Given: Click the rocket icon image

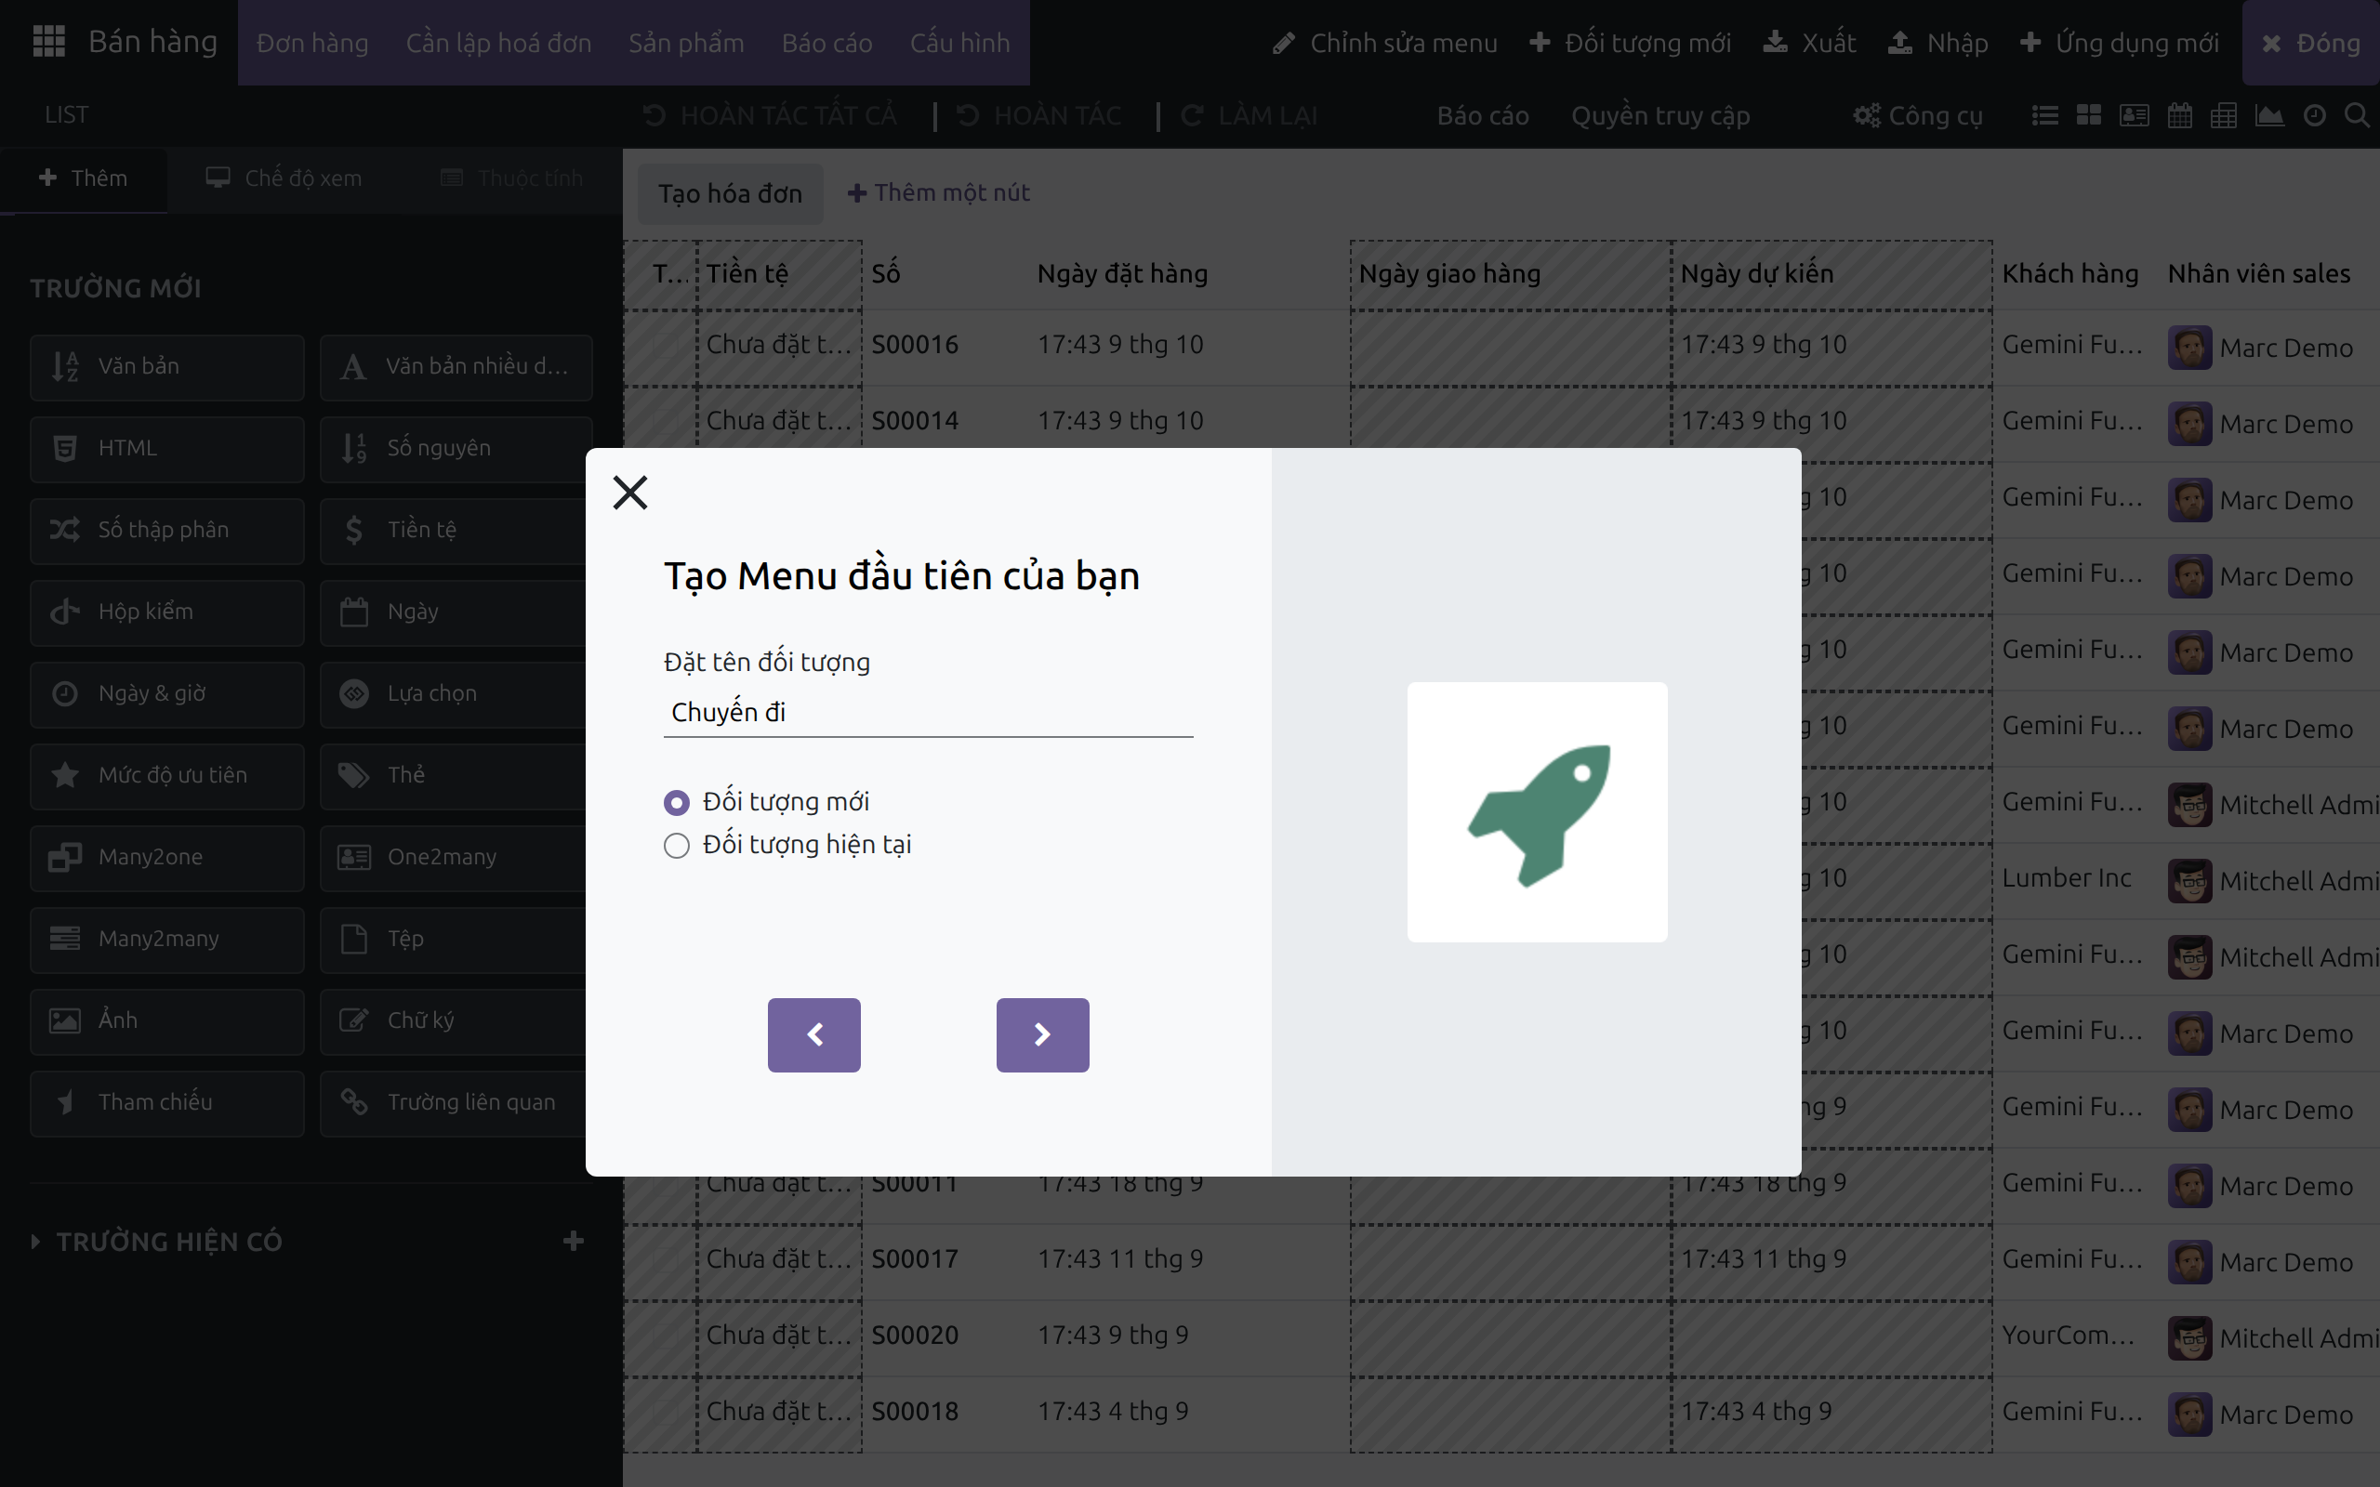Looking at the screenshot, I should (x=1537, y=811).
